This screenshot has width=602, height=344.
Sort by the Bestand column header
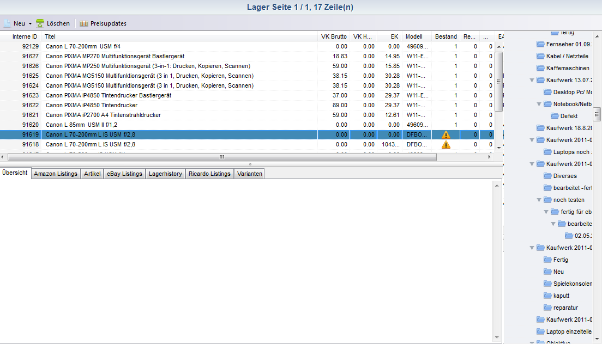[446, 36]
